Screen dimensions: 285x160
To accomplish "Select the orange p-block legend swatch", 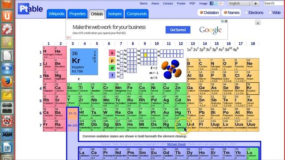I will click(112, 60).
